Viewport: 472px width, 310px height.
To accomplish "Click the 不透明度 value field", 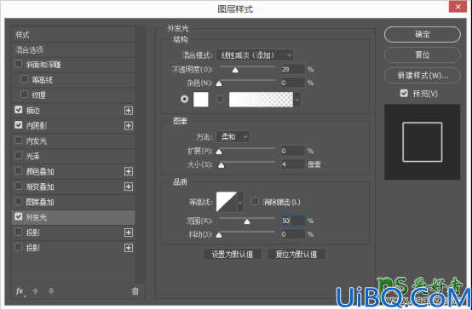I will [293, 69].
